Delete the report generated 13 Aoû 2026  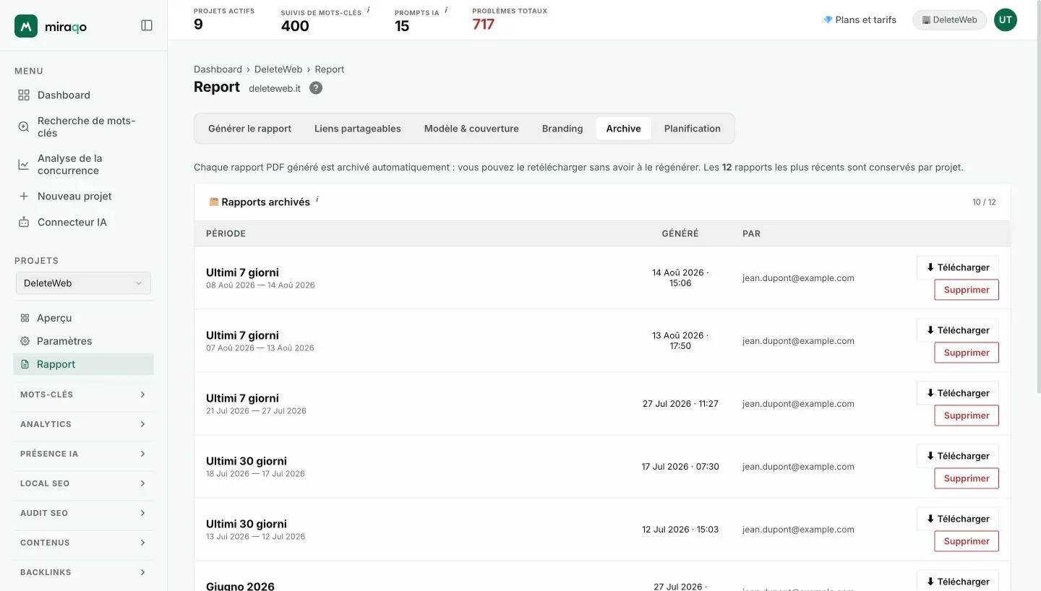point(967,353)
